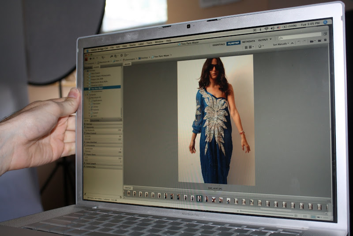Open the Help menu
The height and width of the screenshot is (236, 353).
click(x=169, y=41)
